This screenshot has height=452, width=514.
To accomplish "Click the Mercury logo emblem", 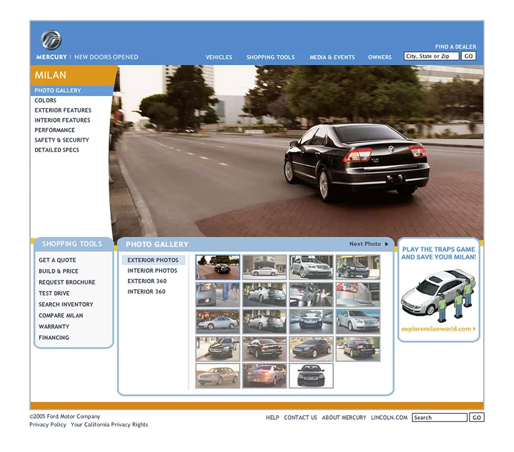I will coord(51,40).
